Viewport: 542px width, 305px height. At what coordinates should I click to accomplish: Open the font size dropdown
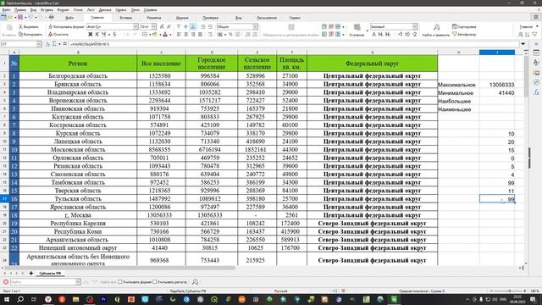click(154, 26)
